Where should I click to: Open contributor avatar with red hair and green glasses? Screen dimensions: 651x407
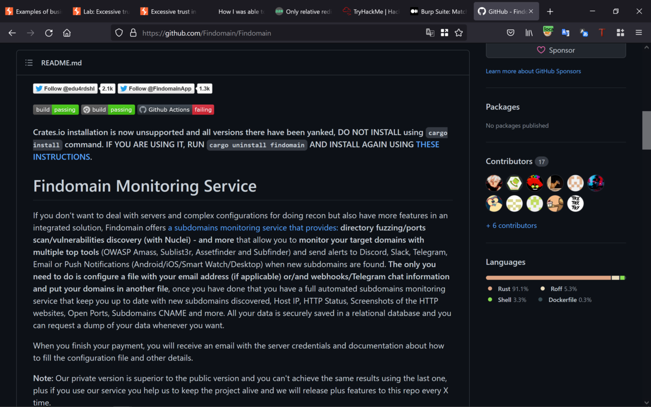pyautogui.click(x=535, y=183)
